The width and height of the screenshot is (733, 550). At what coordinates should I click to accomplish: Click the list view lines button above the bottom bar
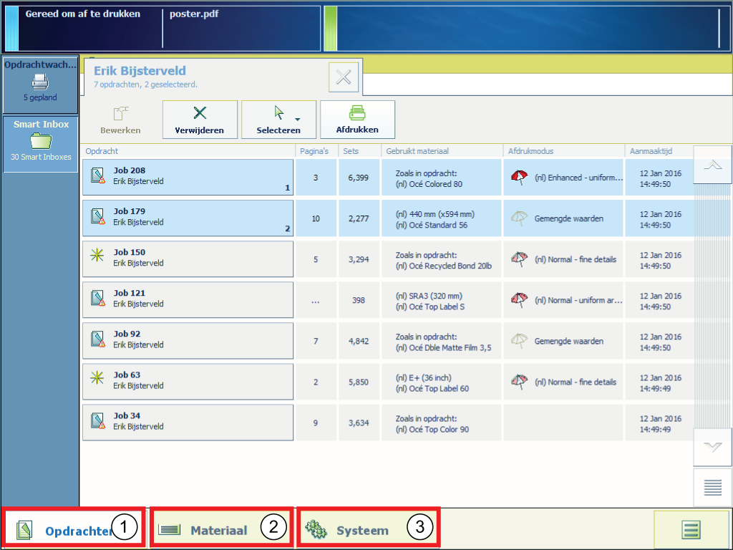click(712, 487)
